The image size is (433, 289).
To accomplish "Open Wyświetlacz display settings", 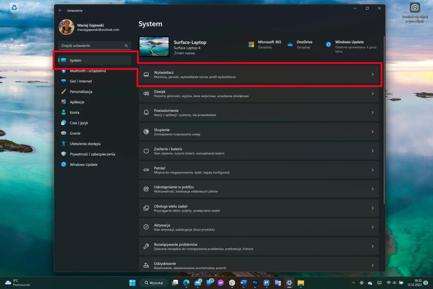I will click(259, 75).
